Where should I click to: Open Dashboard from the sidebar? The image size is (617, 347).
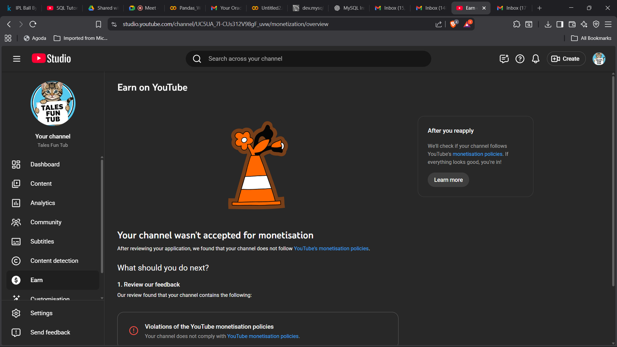click(45, 164)
